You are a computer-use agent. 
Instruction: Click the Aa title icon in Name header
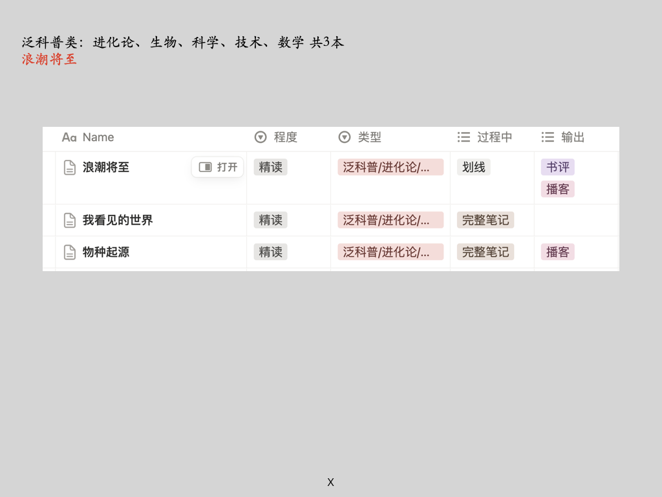pyautogui.click(x=69, y=137)
